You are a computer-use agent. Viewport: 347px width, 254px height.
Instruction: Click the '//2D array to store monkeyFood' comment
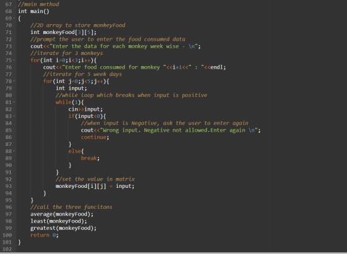[77, 25]
